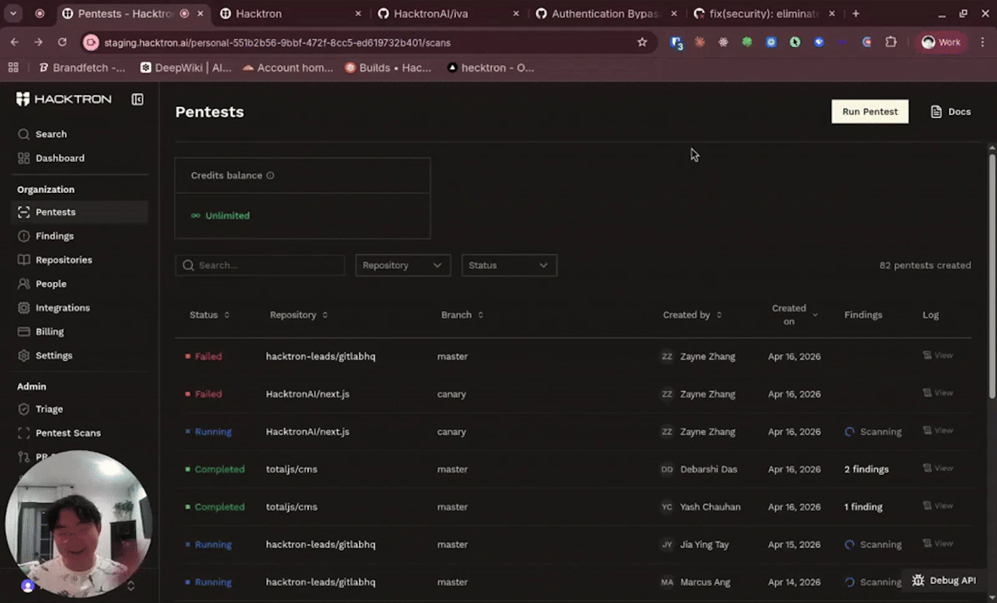Collapse the sidebar using the panel icon
This screenshot has height=603, width=997.
point(137,99)
